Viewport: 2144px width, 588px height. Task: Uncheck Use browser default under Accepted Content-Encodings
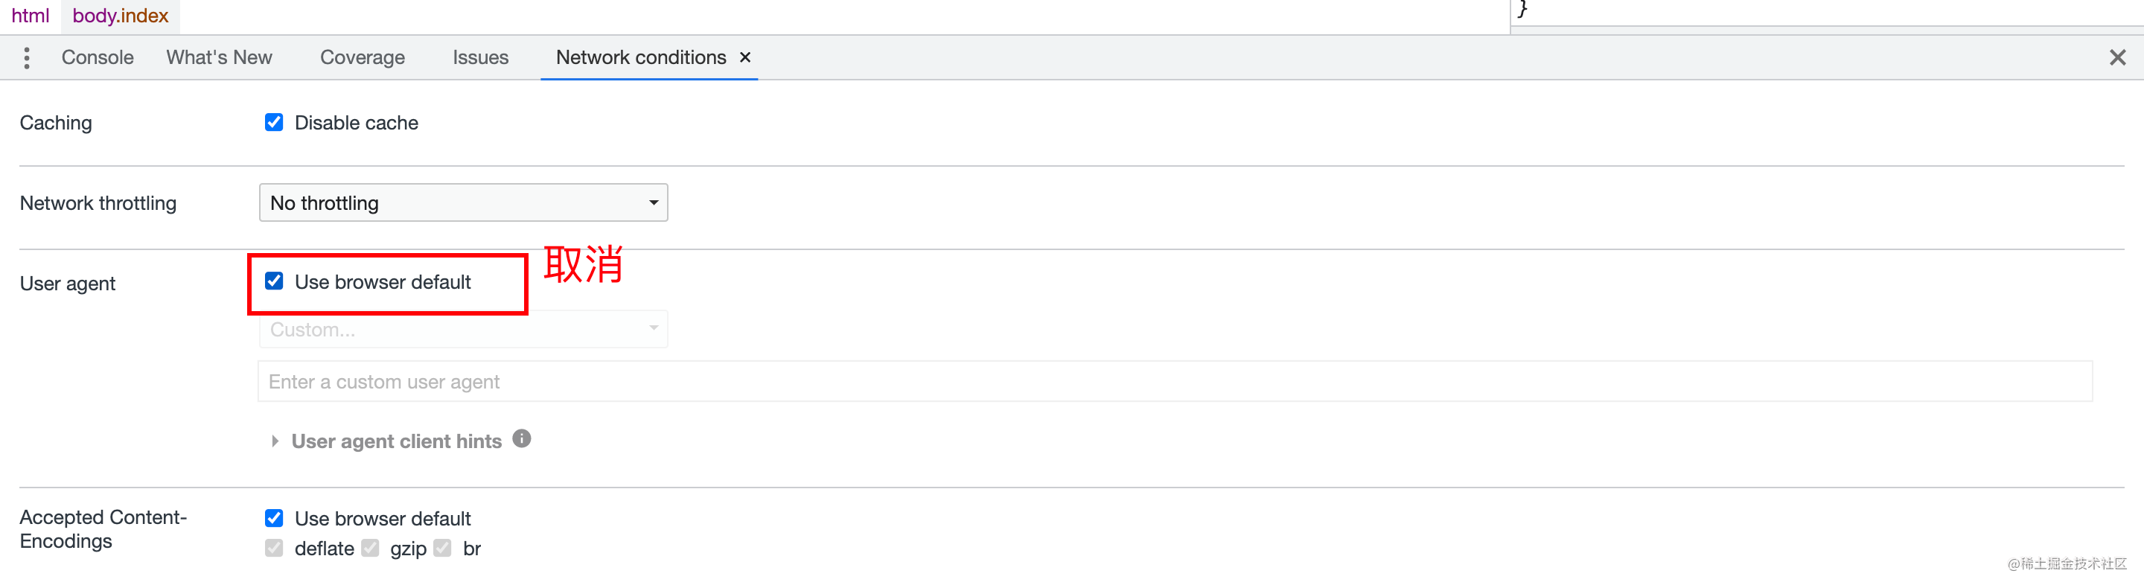(274, 517)
